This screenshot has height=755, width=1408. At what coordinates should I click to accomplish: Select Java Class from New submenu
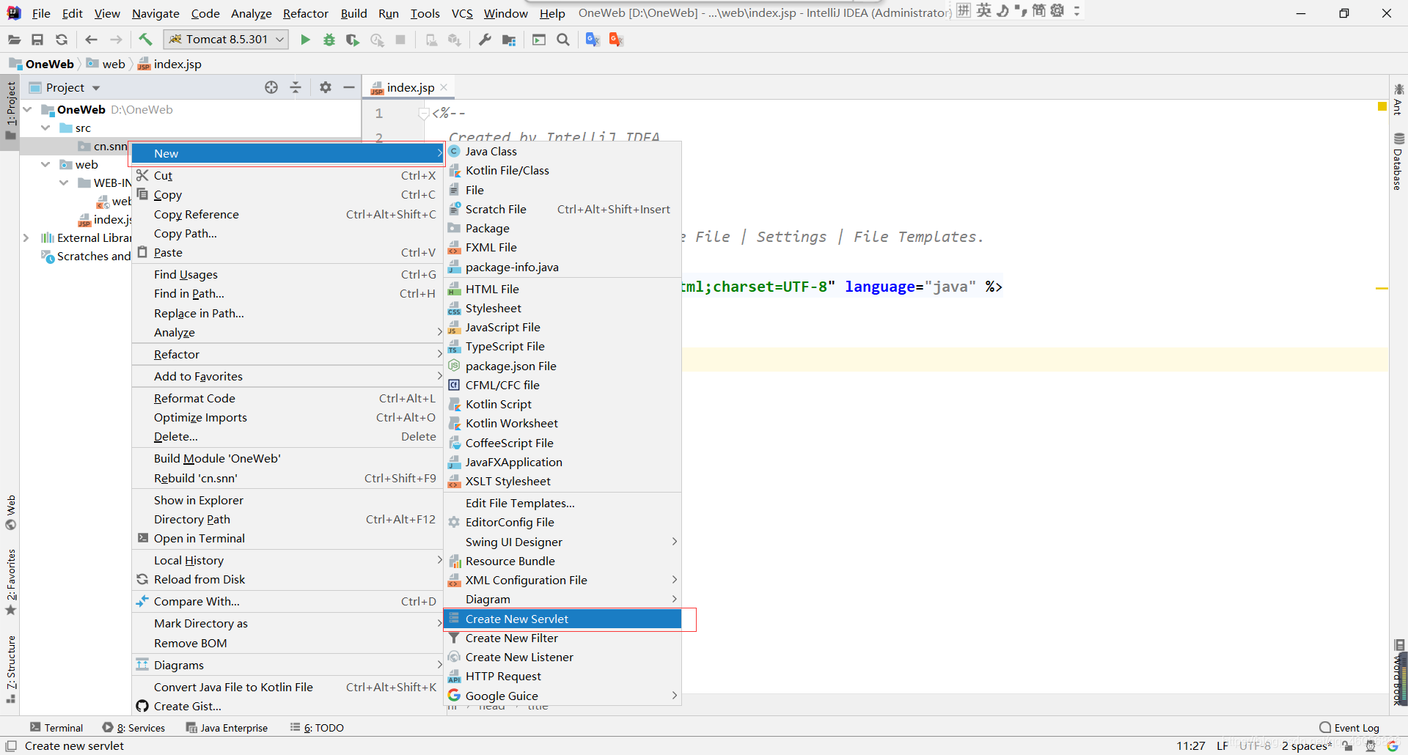pos(563,151)
